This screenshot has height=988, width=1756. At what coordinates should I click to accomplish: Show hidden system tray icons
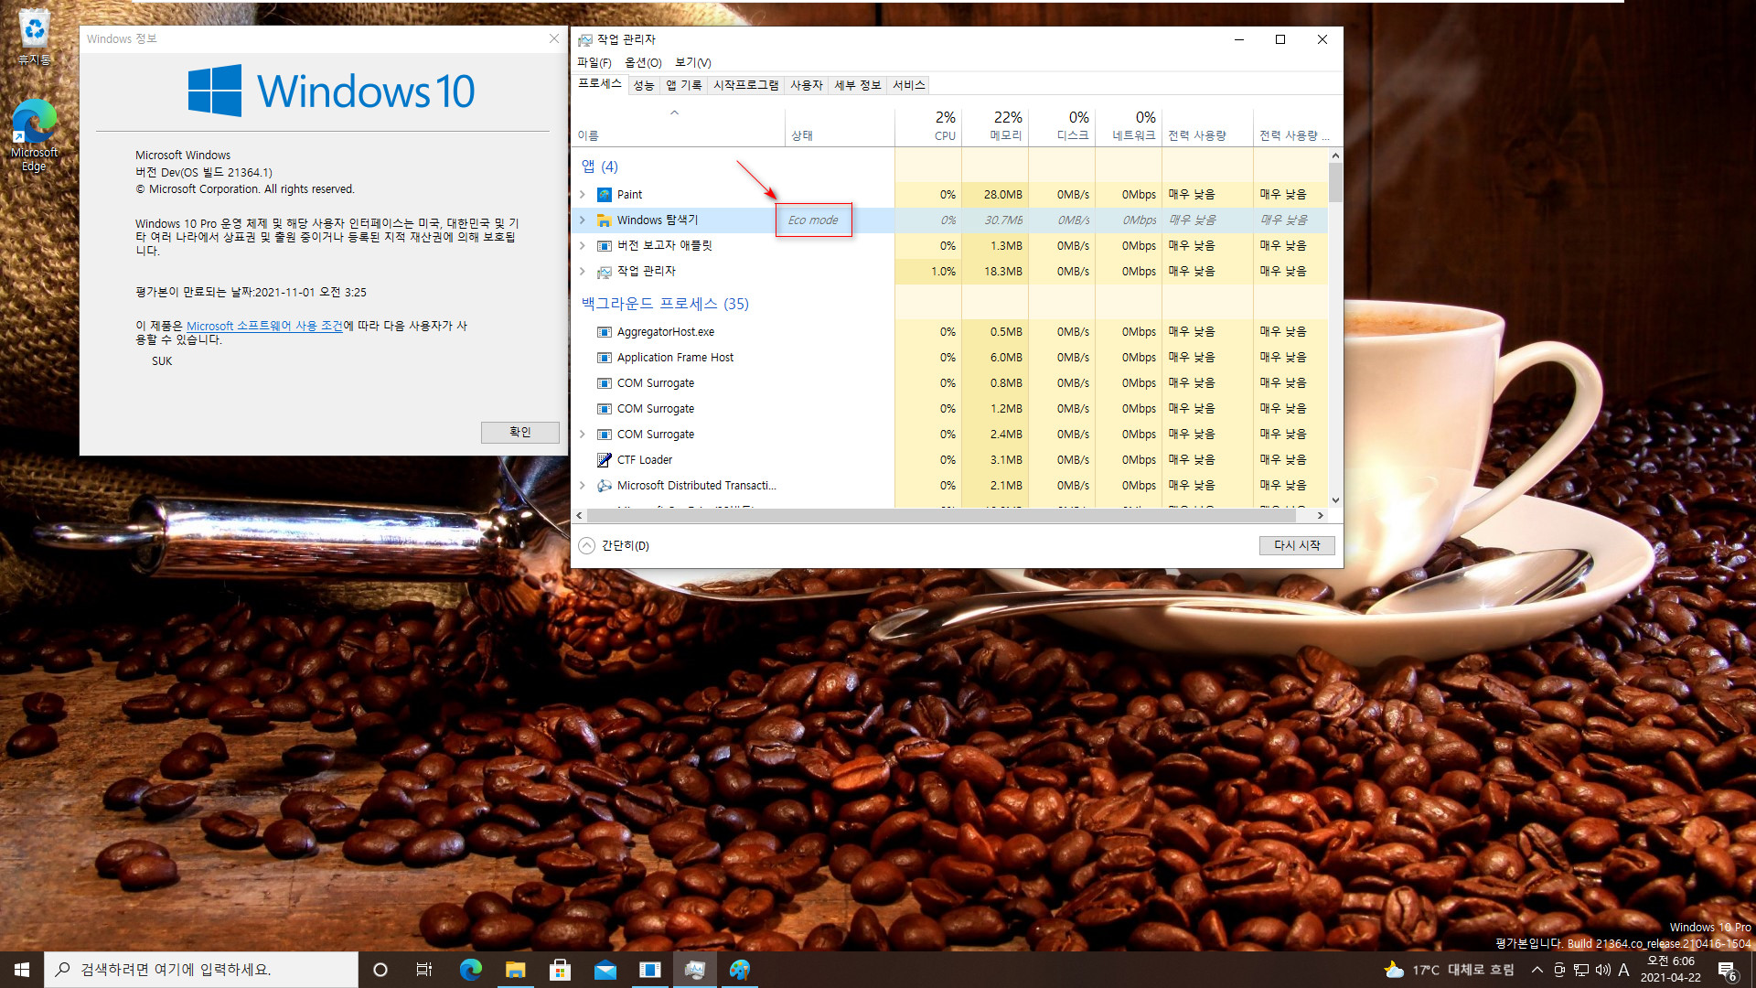1537,970
